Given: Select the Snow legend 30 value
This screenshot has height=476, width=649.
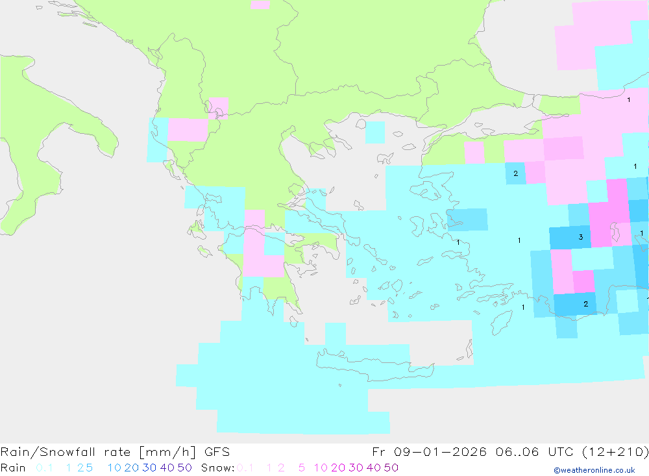Looking at the screenshot, I should [356, 468].
